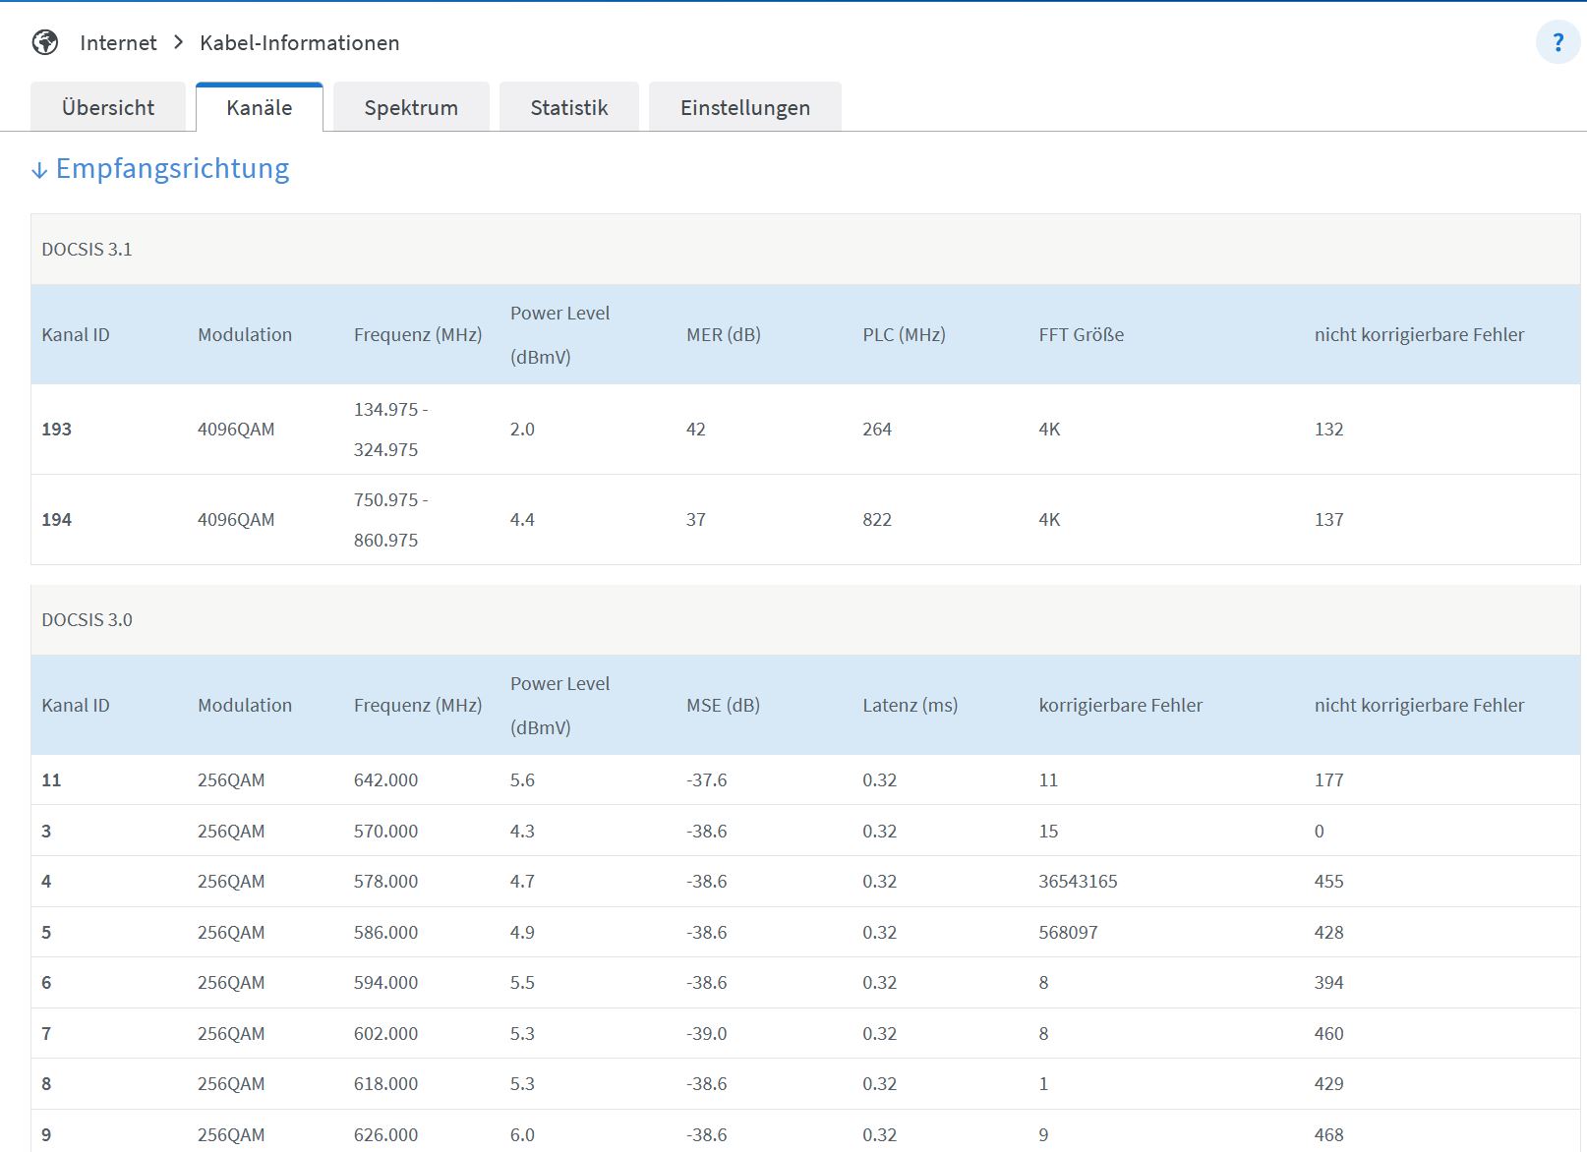The image size is (1587, 1152).
Task: Select channel ID 194 row
Action: 57,520
